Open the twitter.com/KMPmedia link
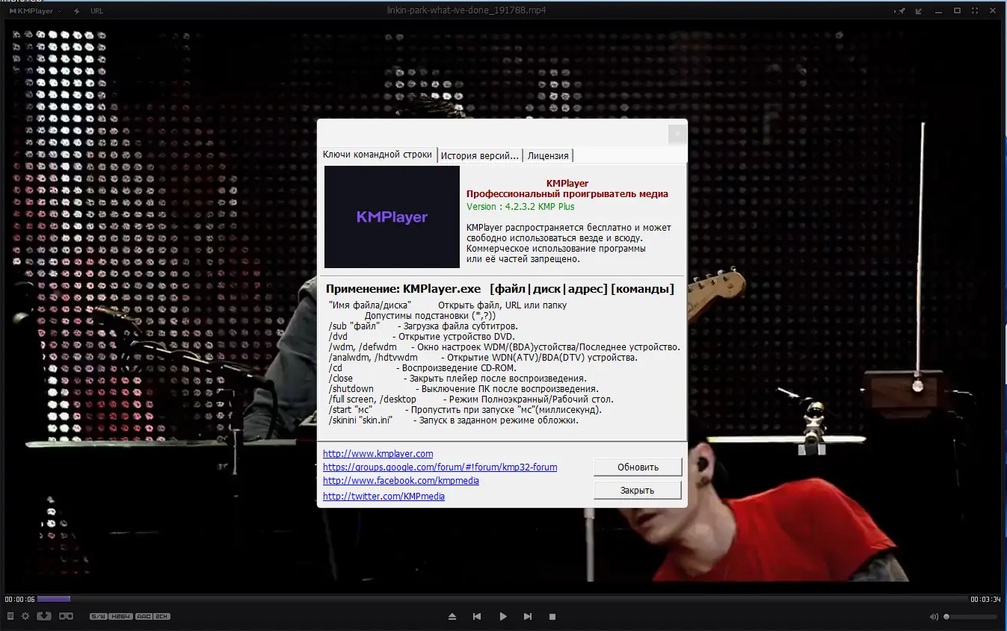The height and width of the screenshot is (631, 1007). (384, 496)
